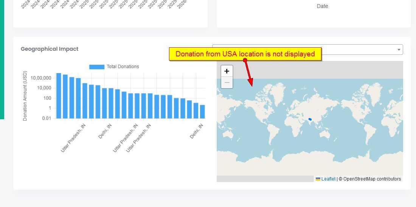
Task: Select the blue donation marker in India
Action: point(310,120)
